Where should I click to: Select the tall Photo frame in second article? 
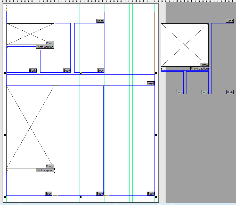[x=30, y=127]
